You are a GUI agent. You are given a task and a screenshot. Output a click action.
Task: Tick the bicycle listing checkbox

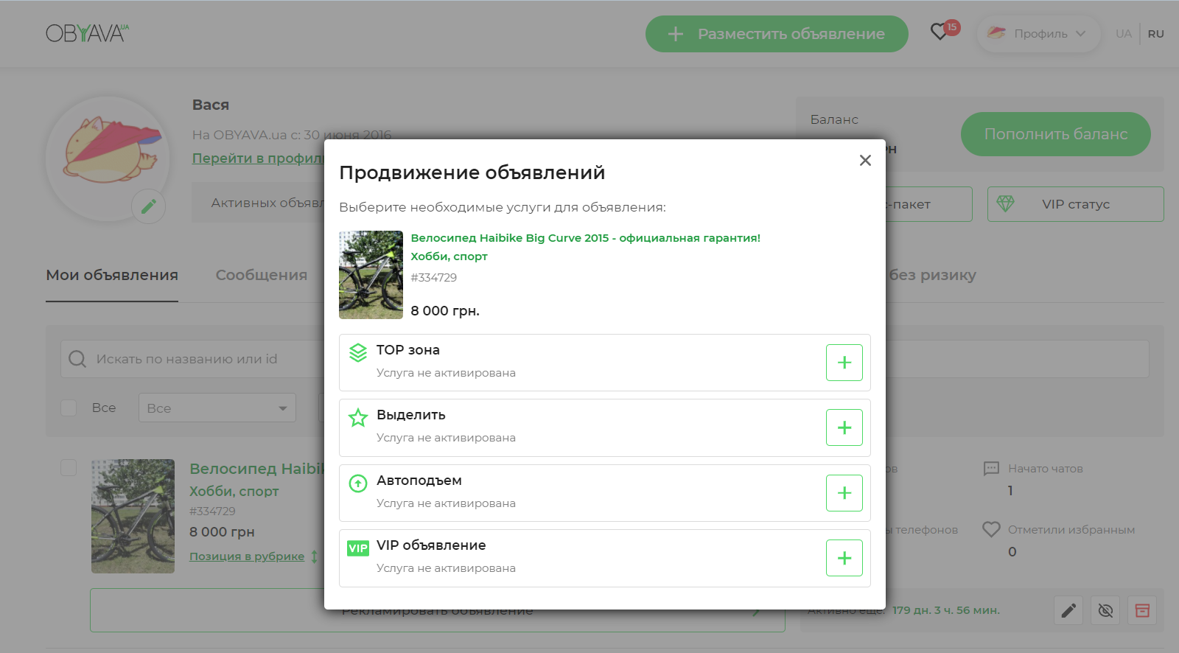click(69, 468)
